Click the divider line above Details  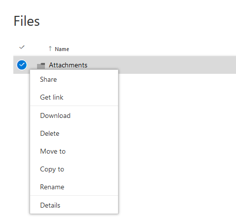74,196
